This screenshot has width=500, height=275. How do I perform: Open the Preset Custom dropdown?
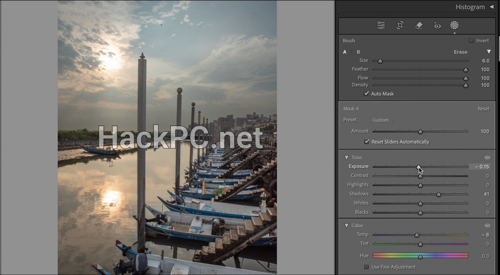[383, 120]
